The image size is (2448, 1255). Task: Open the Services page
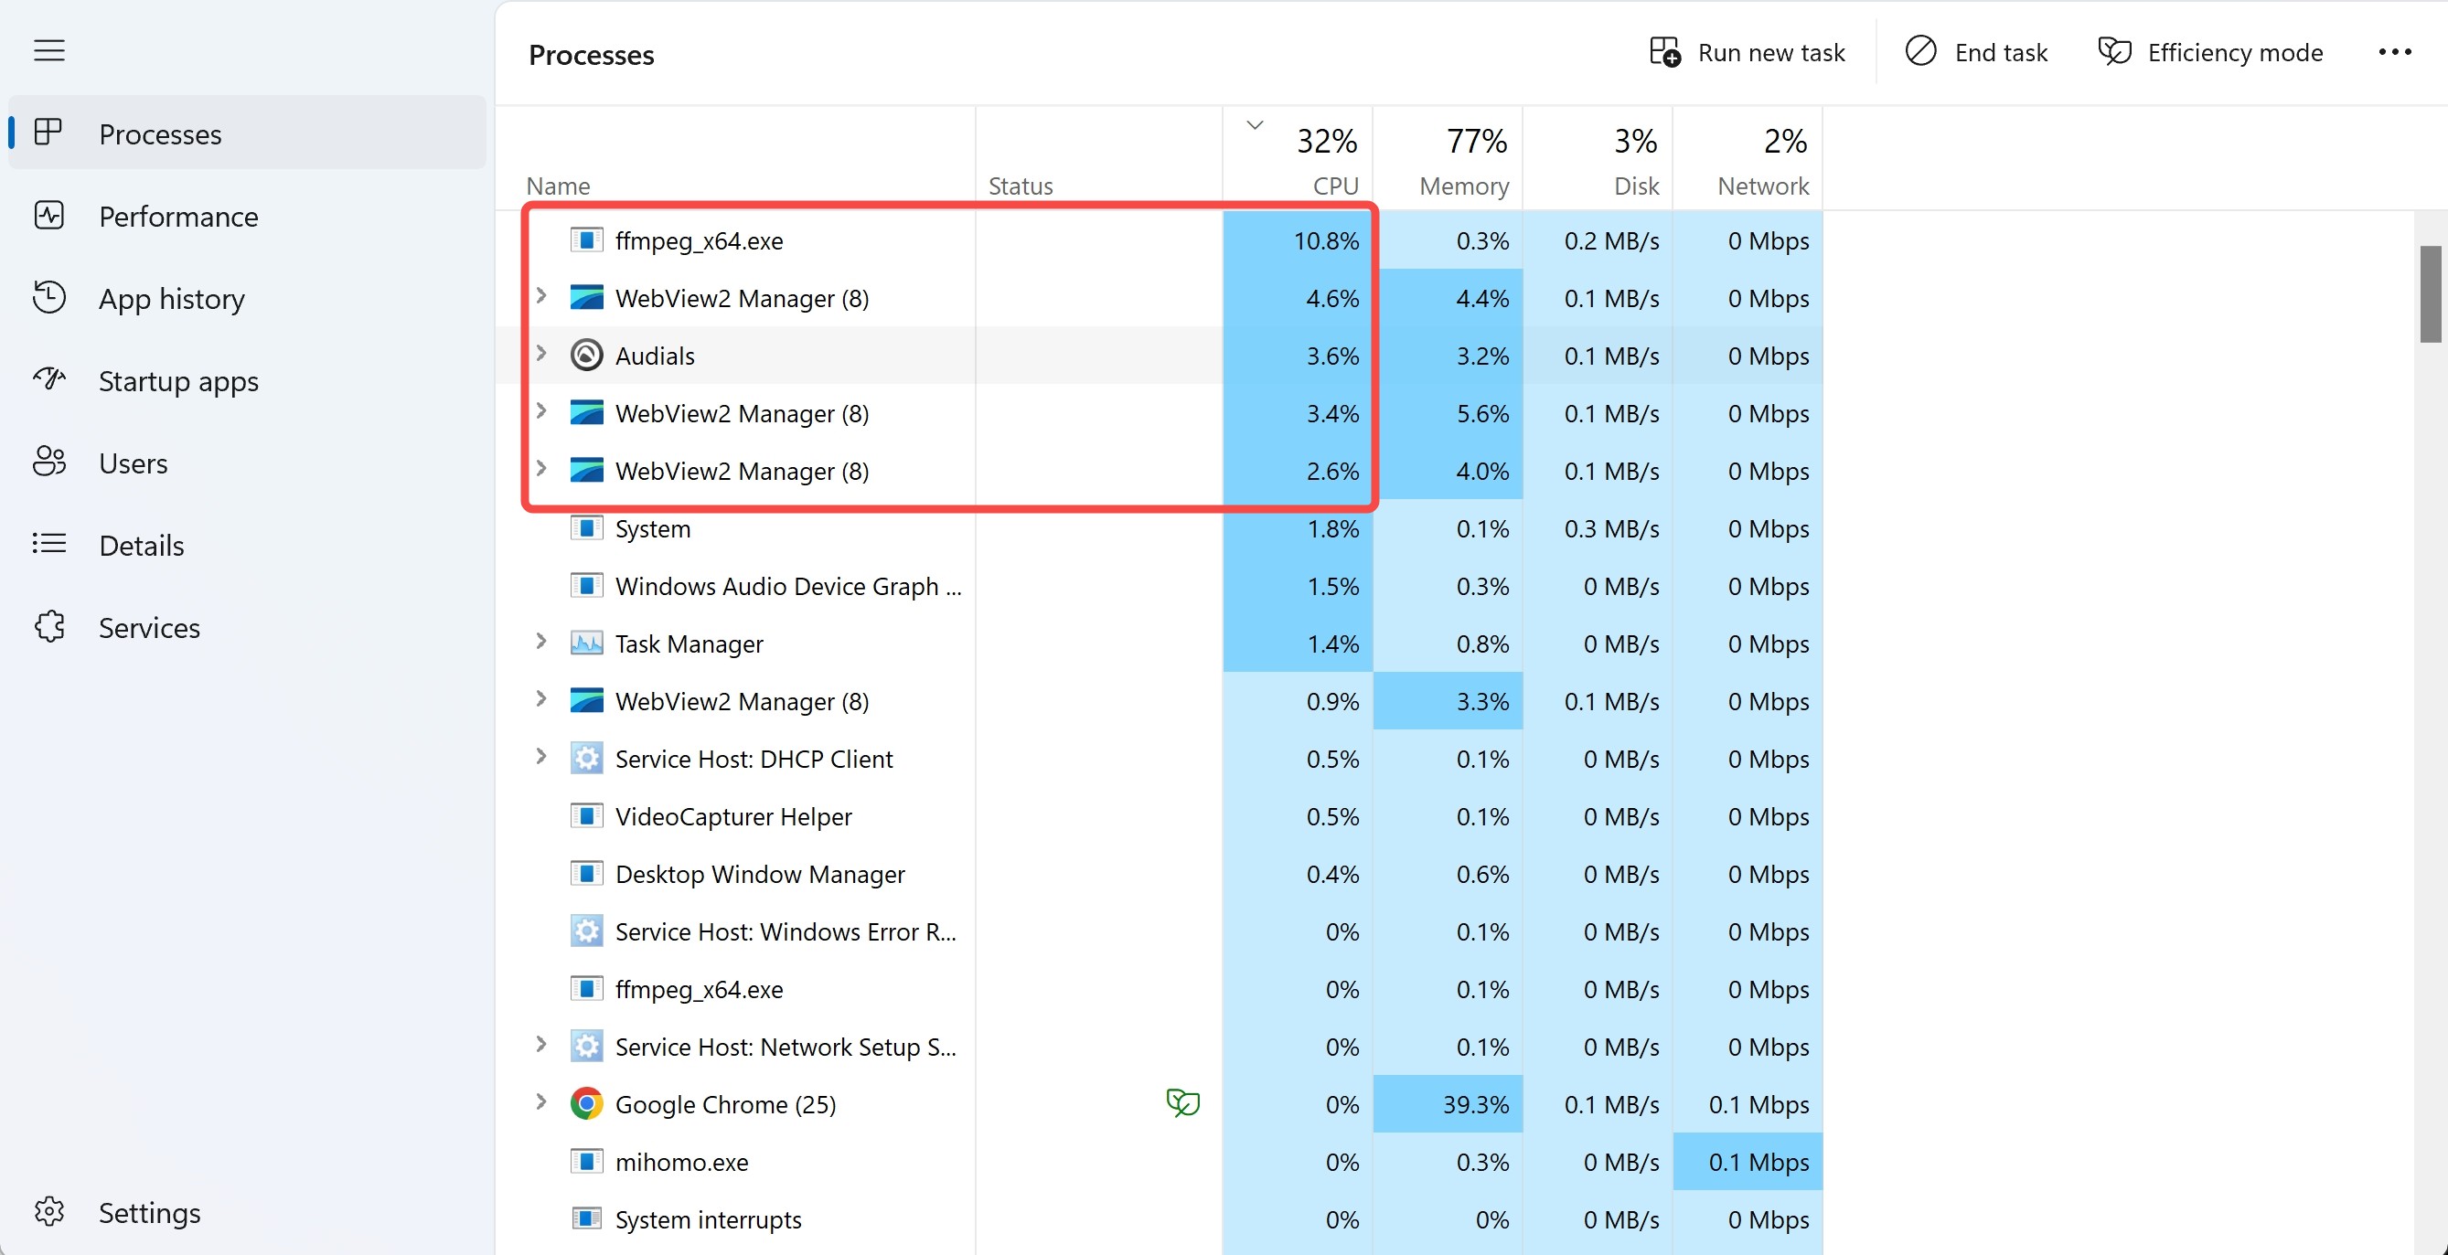pyautogui.click(x=247, y=627)
